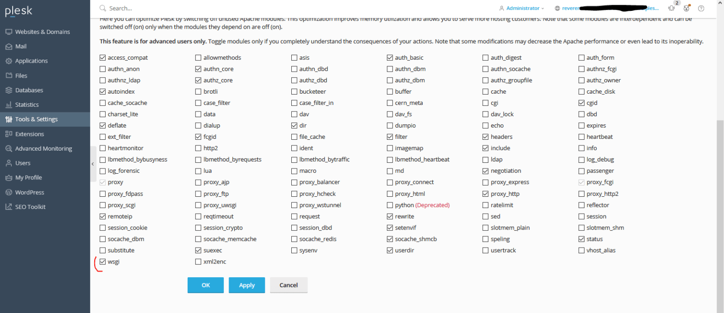Select Tools & Settings menu item
This screenshot has height=313, width=724.
tap(36, 119)
